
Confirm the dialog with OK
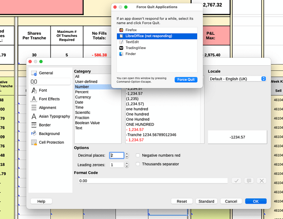pos(256,201)
